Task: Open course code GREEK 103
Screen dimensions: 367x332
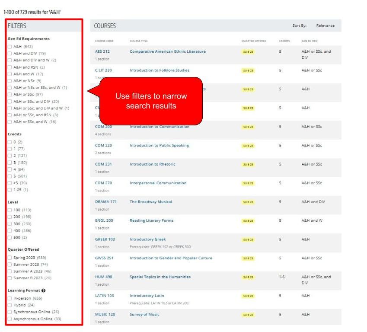Action: 105,239
